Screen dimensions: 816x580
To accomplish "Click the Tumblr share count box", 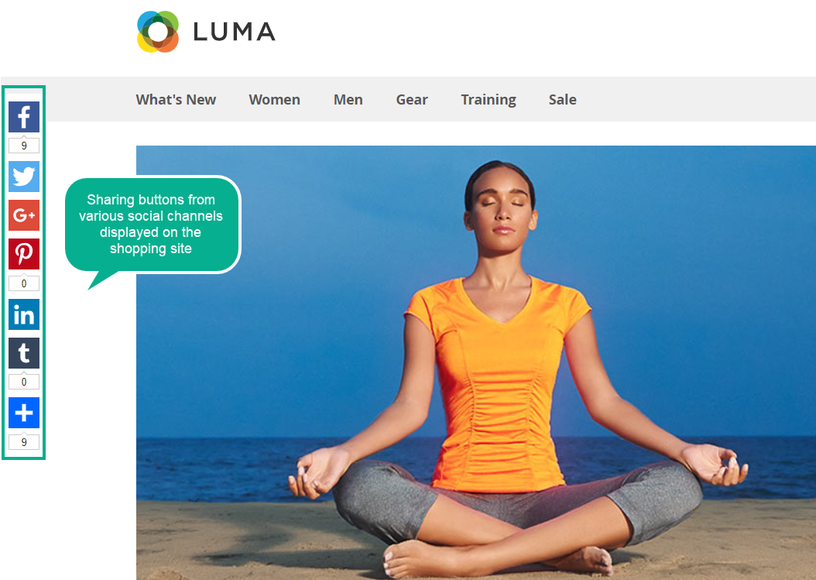I will click(x=24, y=382).
